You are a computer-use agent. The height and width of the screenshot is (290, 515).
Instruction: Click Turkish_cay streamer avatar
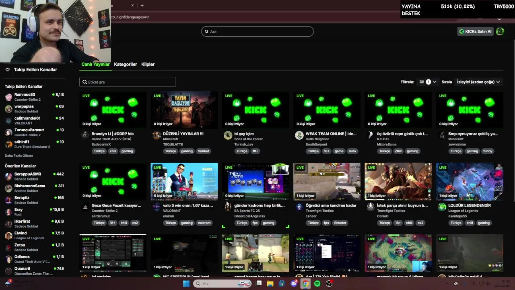coord(228,135)
